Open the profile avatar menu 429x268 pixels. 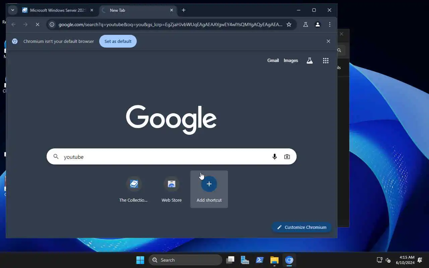tap(317, 24)
